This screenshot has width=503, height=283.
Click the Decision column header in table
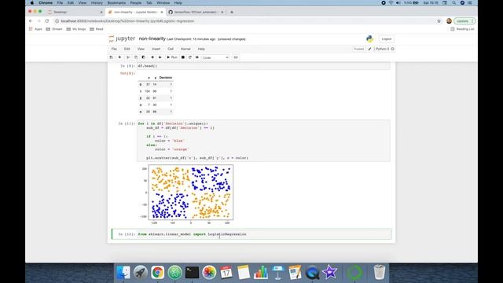point(166,78)
